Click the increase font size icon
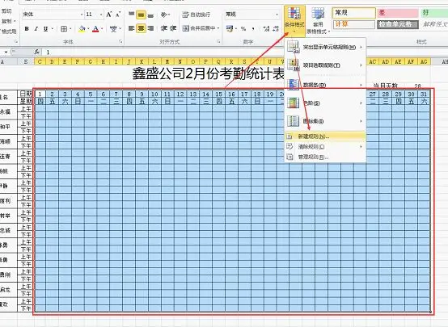This screenshot has height=327, width=448. (109, 15)
